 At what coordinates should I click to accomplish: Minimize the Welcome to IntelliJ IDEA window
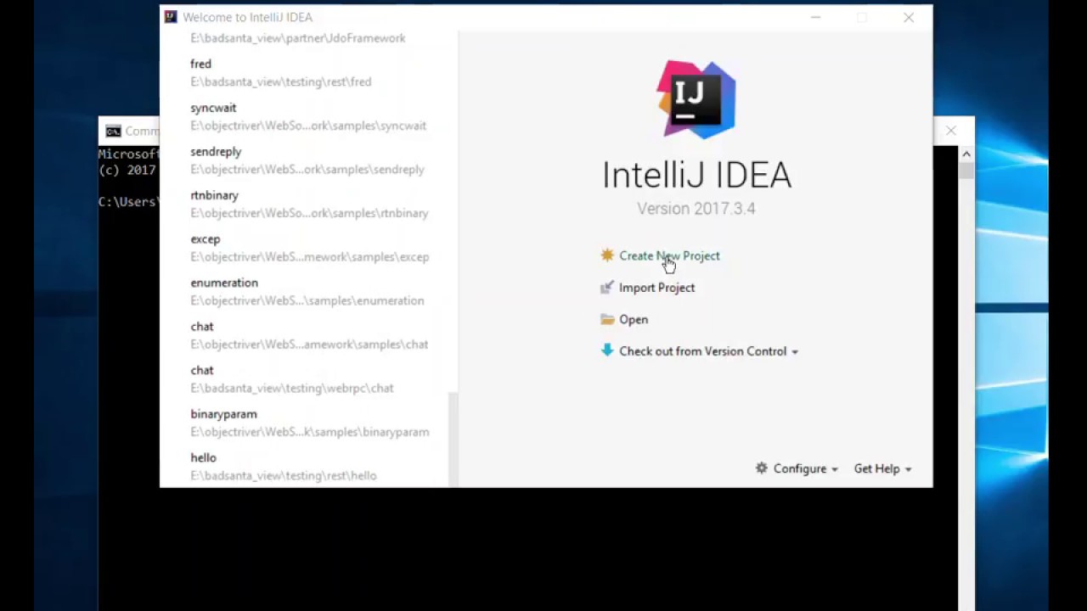(815, 17)
